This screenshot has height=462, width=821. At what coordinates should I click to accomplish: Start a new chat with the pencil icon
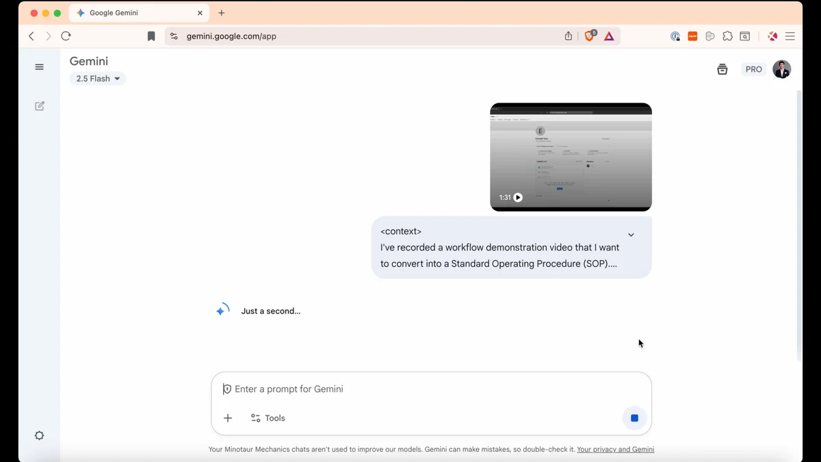(40, 106)
